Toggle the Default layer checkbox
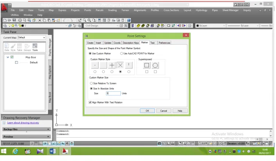 point(16,62)
